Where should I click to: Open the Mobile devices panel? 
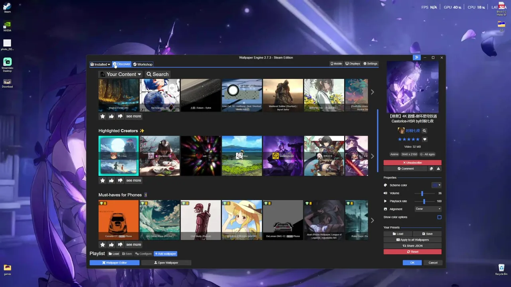point(337,64)
